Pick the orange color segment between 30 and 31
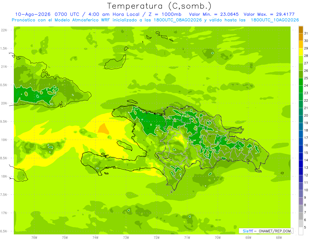 [301, 37]
